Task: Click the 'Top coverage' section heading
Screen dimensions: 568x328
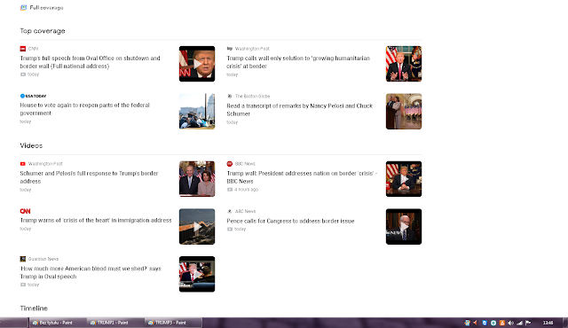Action: [43, 31]
